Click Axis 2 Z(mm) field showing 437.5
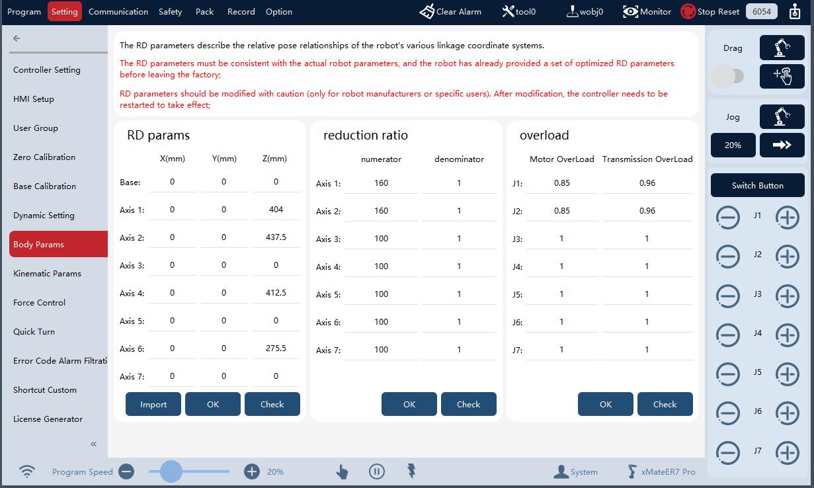This screenshot has width=814, height=488. (276, 237)
